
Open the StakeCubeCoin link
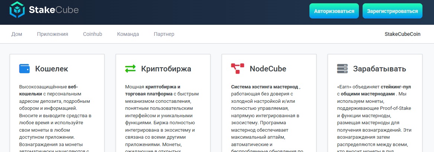402,34
